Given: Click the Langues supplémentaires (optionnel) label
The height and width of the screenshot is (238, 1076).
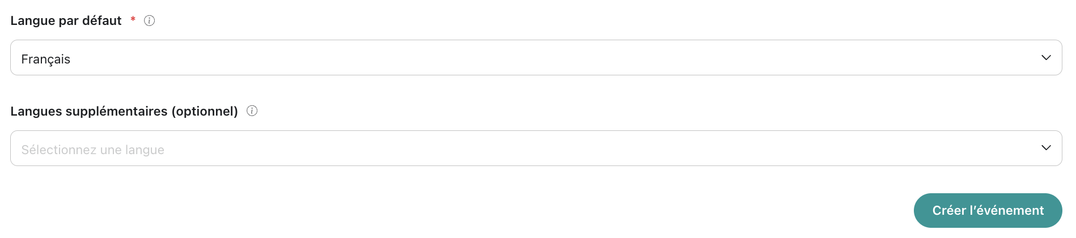Looking at the screenshot, I should pos(124,111).
